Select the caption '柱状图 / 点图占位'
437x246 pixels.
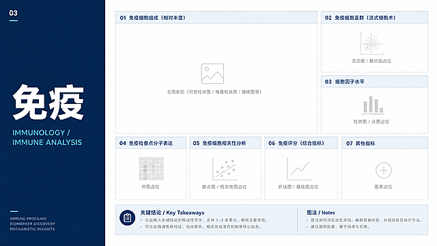pos(371,122)
